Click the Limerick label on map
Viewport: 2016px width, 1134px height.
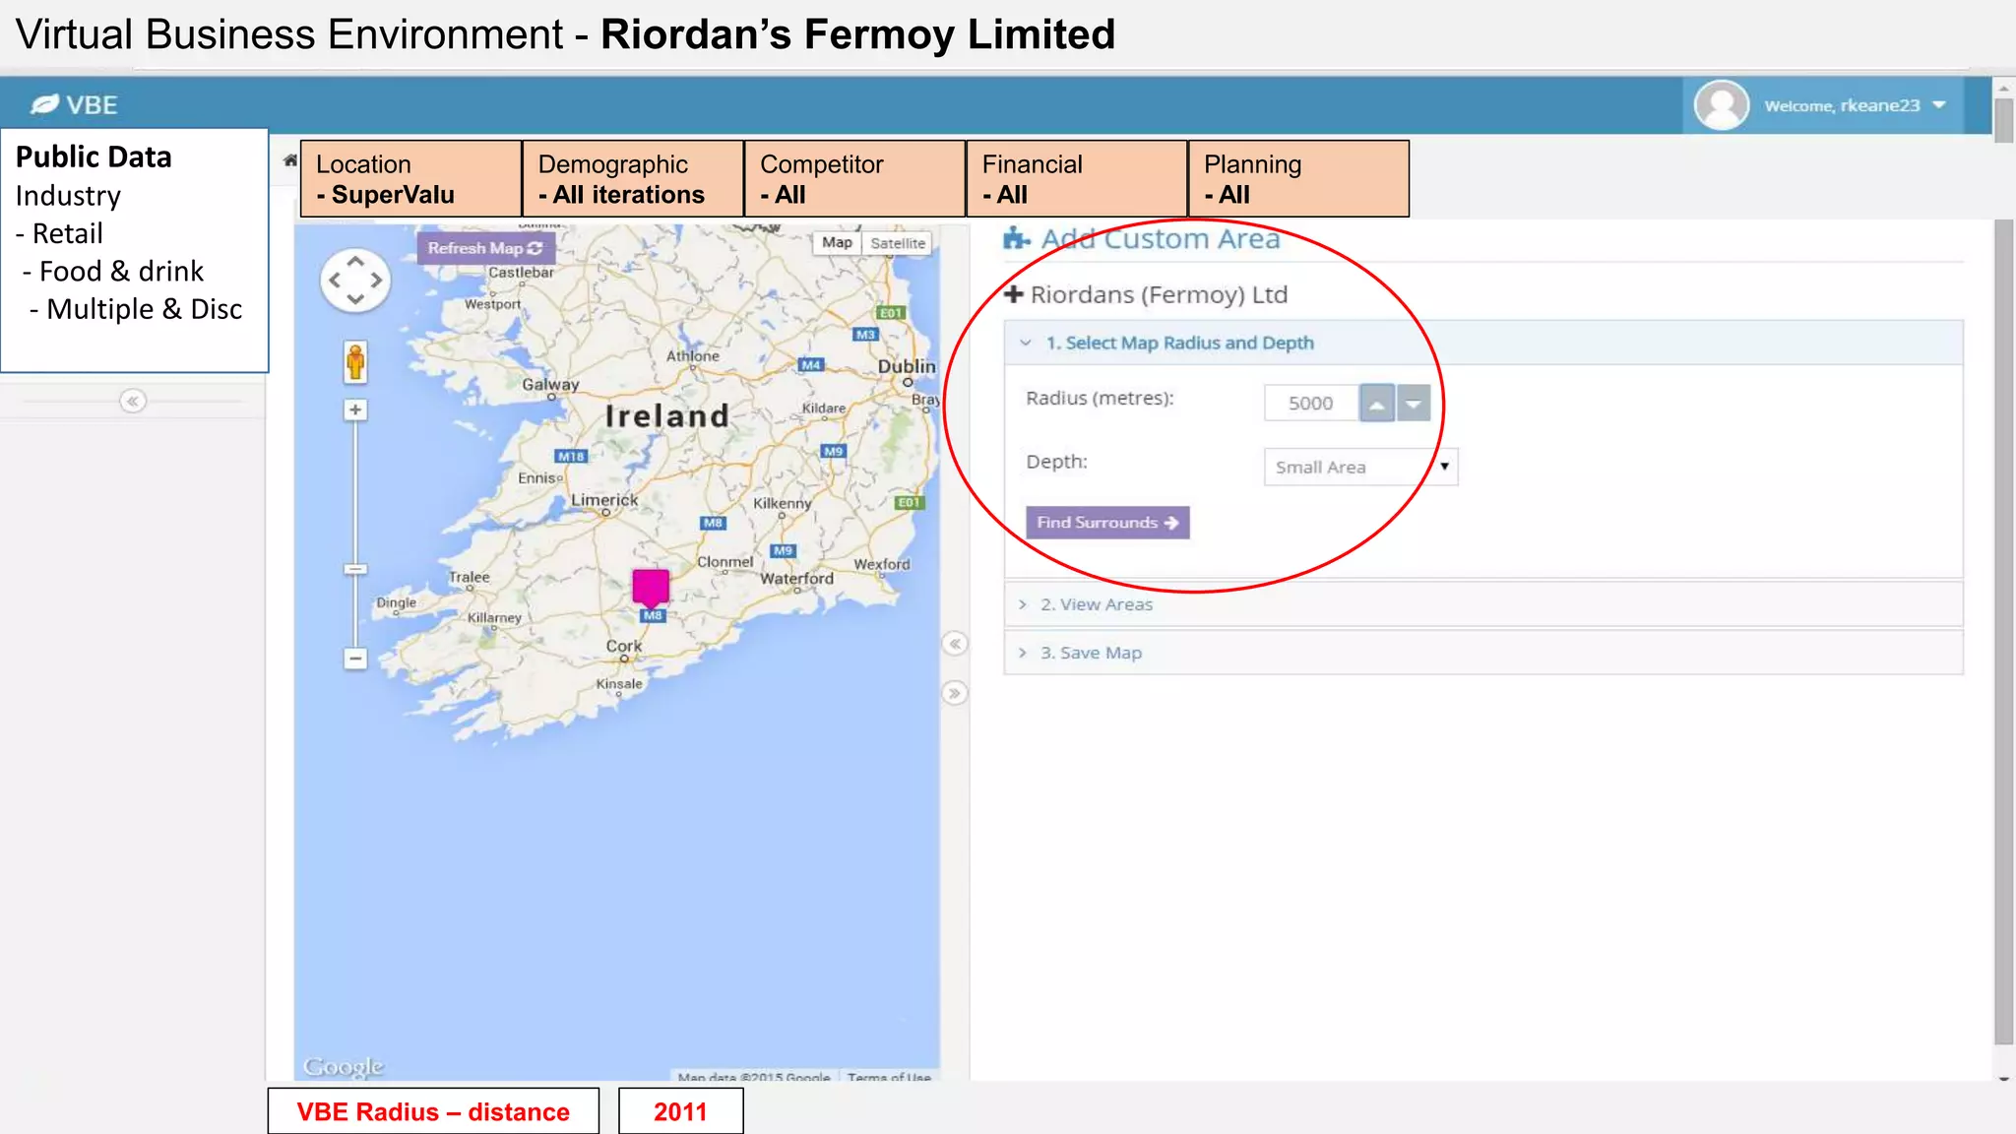(604, 500)
